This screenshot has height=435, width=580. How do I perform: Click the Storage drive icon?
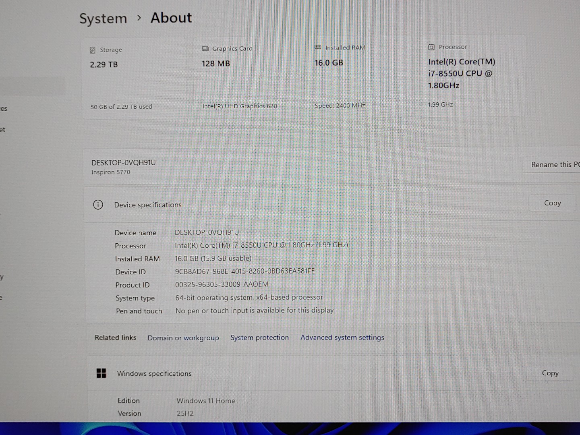coord(93,50)
